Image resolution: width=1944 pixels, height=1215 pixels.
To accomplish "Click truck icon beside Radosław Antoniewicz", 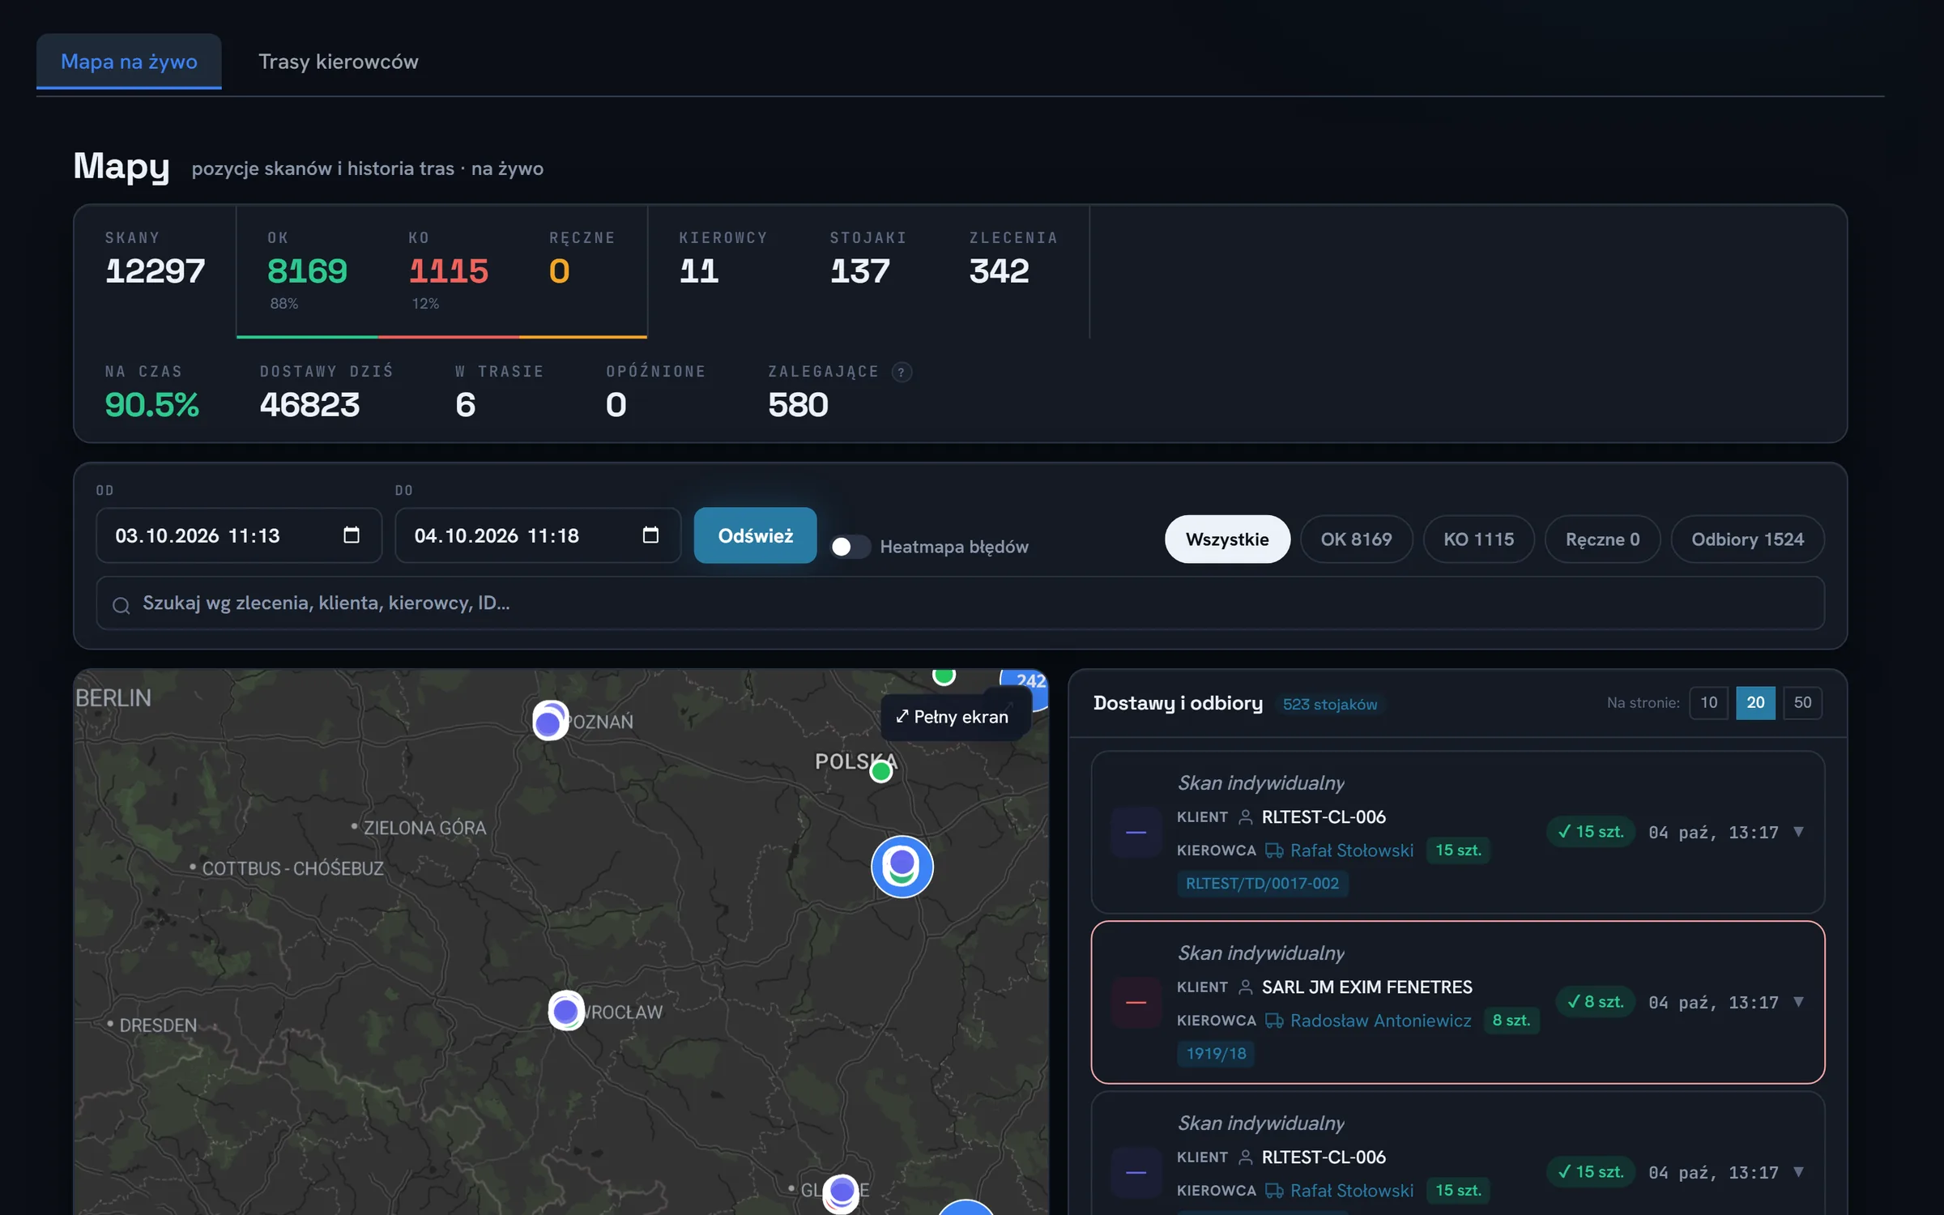I will coord(1274,1021).
